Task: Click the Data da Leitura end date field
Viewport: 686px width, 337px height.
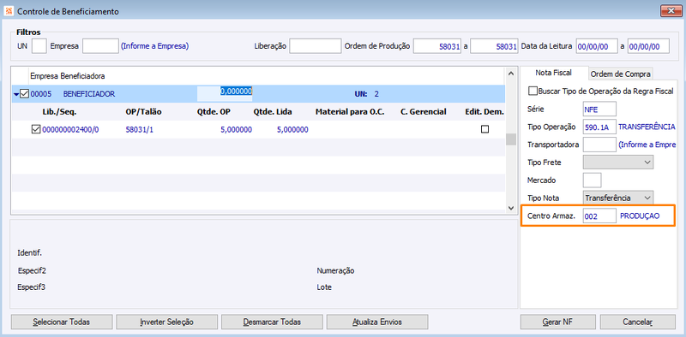Action: coord(648,46)
